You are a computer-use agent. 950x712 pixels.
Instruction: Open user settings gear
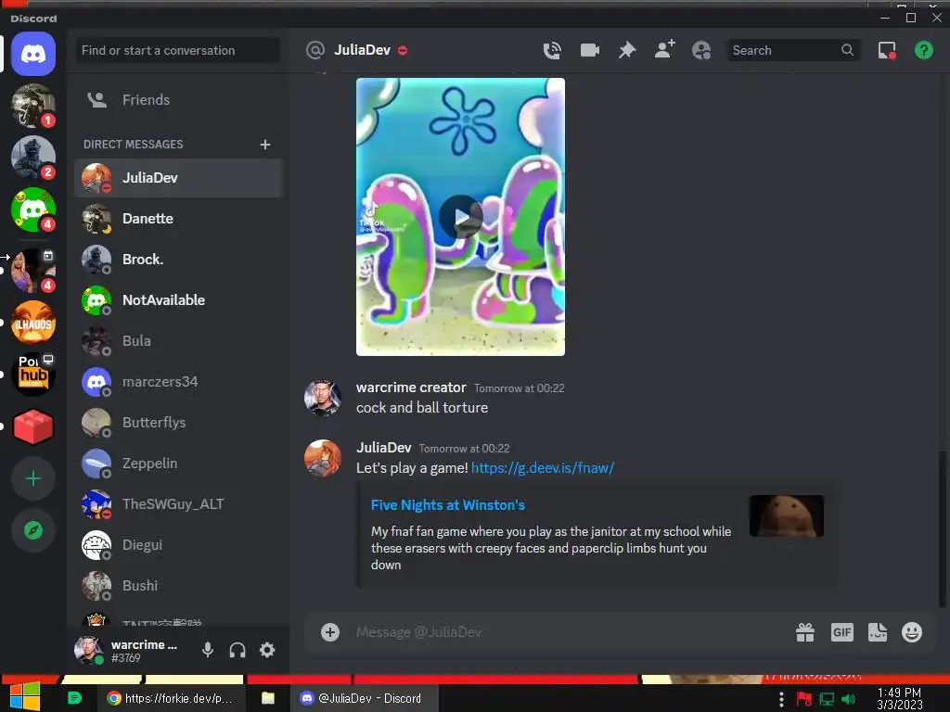point(267,650)
